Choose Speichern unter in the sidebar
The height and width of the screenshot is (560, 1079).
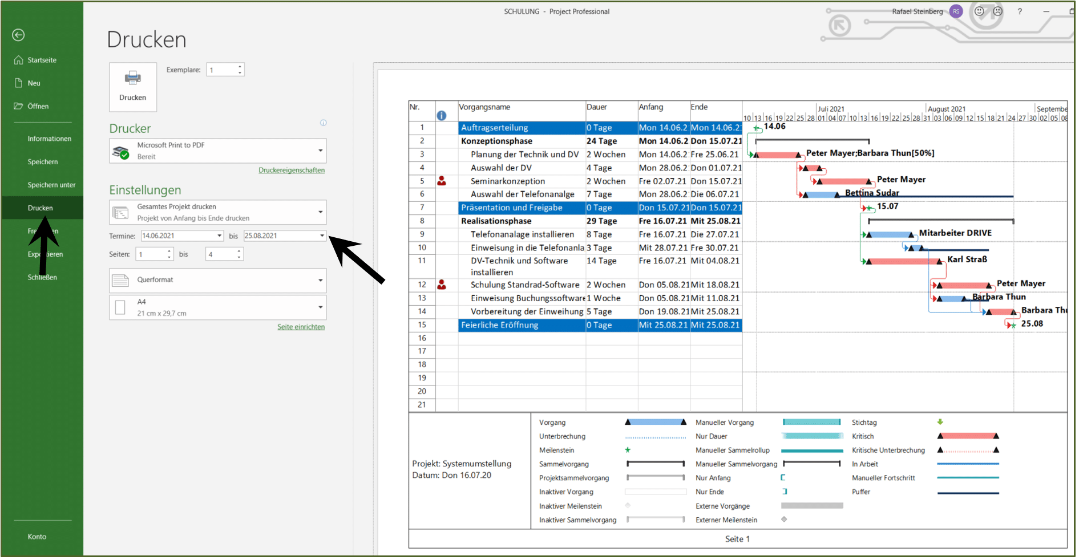51,185
